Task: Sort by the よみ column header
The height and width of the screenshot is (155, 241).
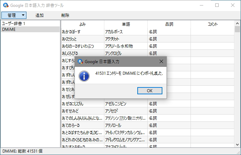Action: (x=82, y=24)
